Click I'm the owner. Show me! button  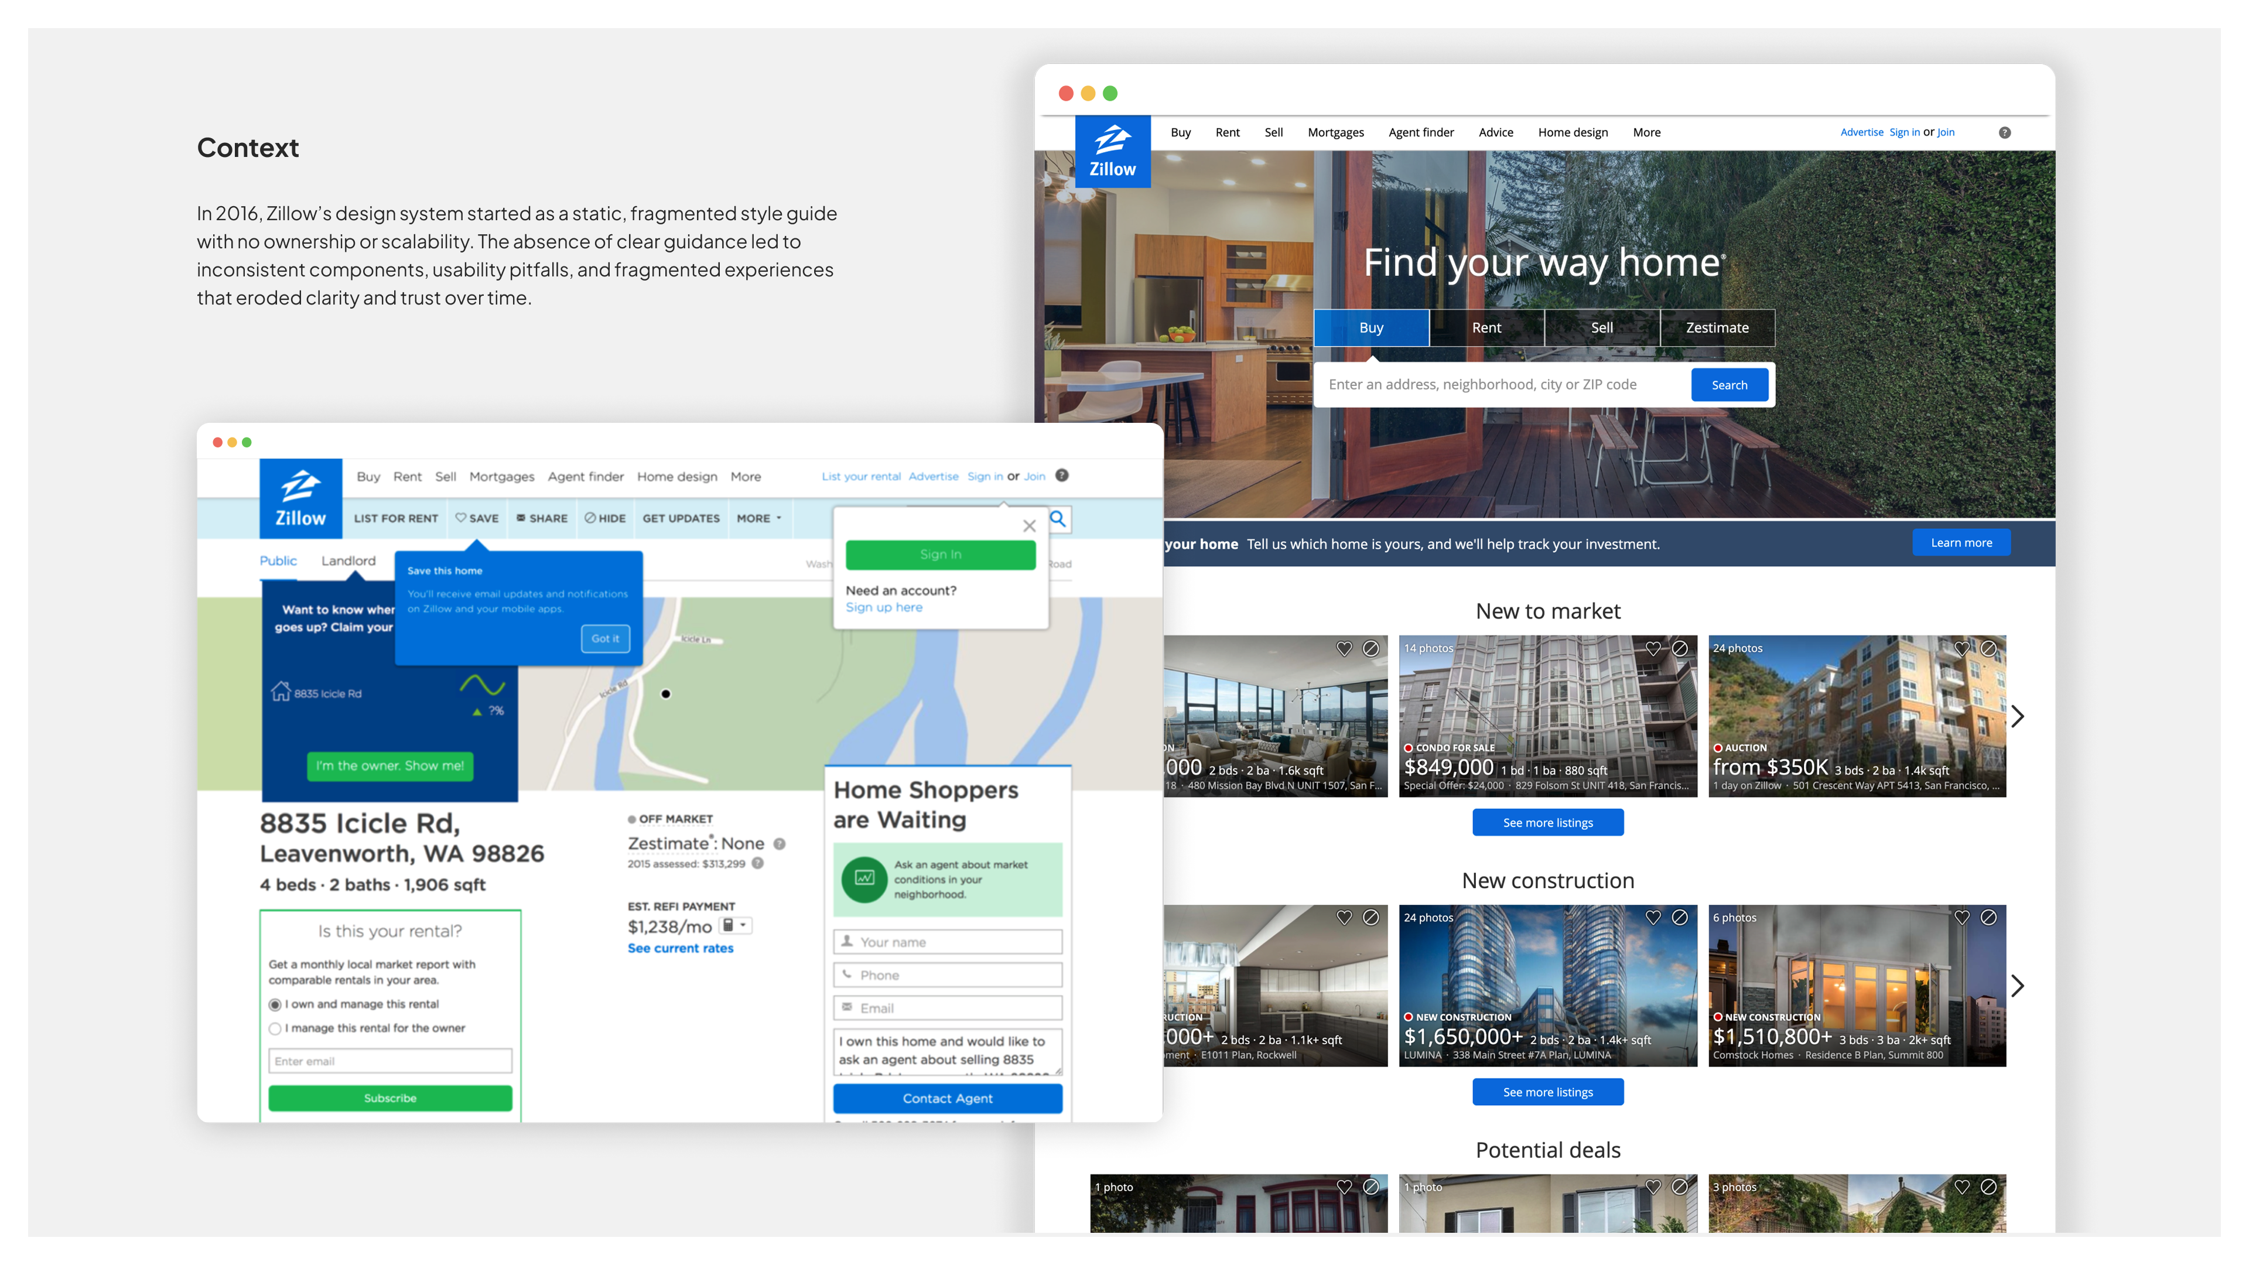pos(389,765)
